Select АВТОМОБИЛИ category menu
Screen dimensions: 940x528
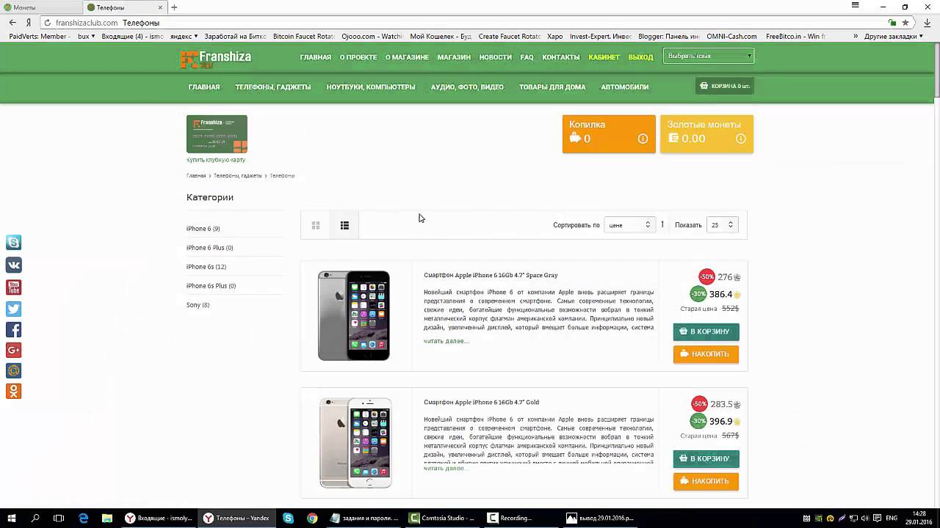click(x=625, y=87)
